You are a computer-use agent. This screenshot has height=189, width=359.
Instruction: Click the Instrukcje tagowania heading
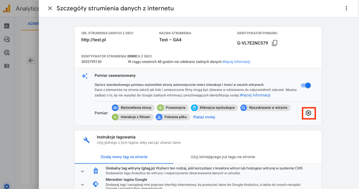click(116, 137)
